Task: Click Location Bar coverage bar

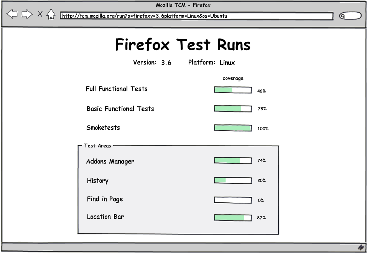Action: pyautogui.click(x=233, y=218)
